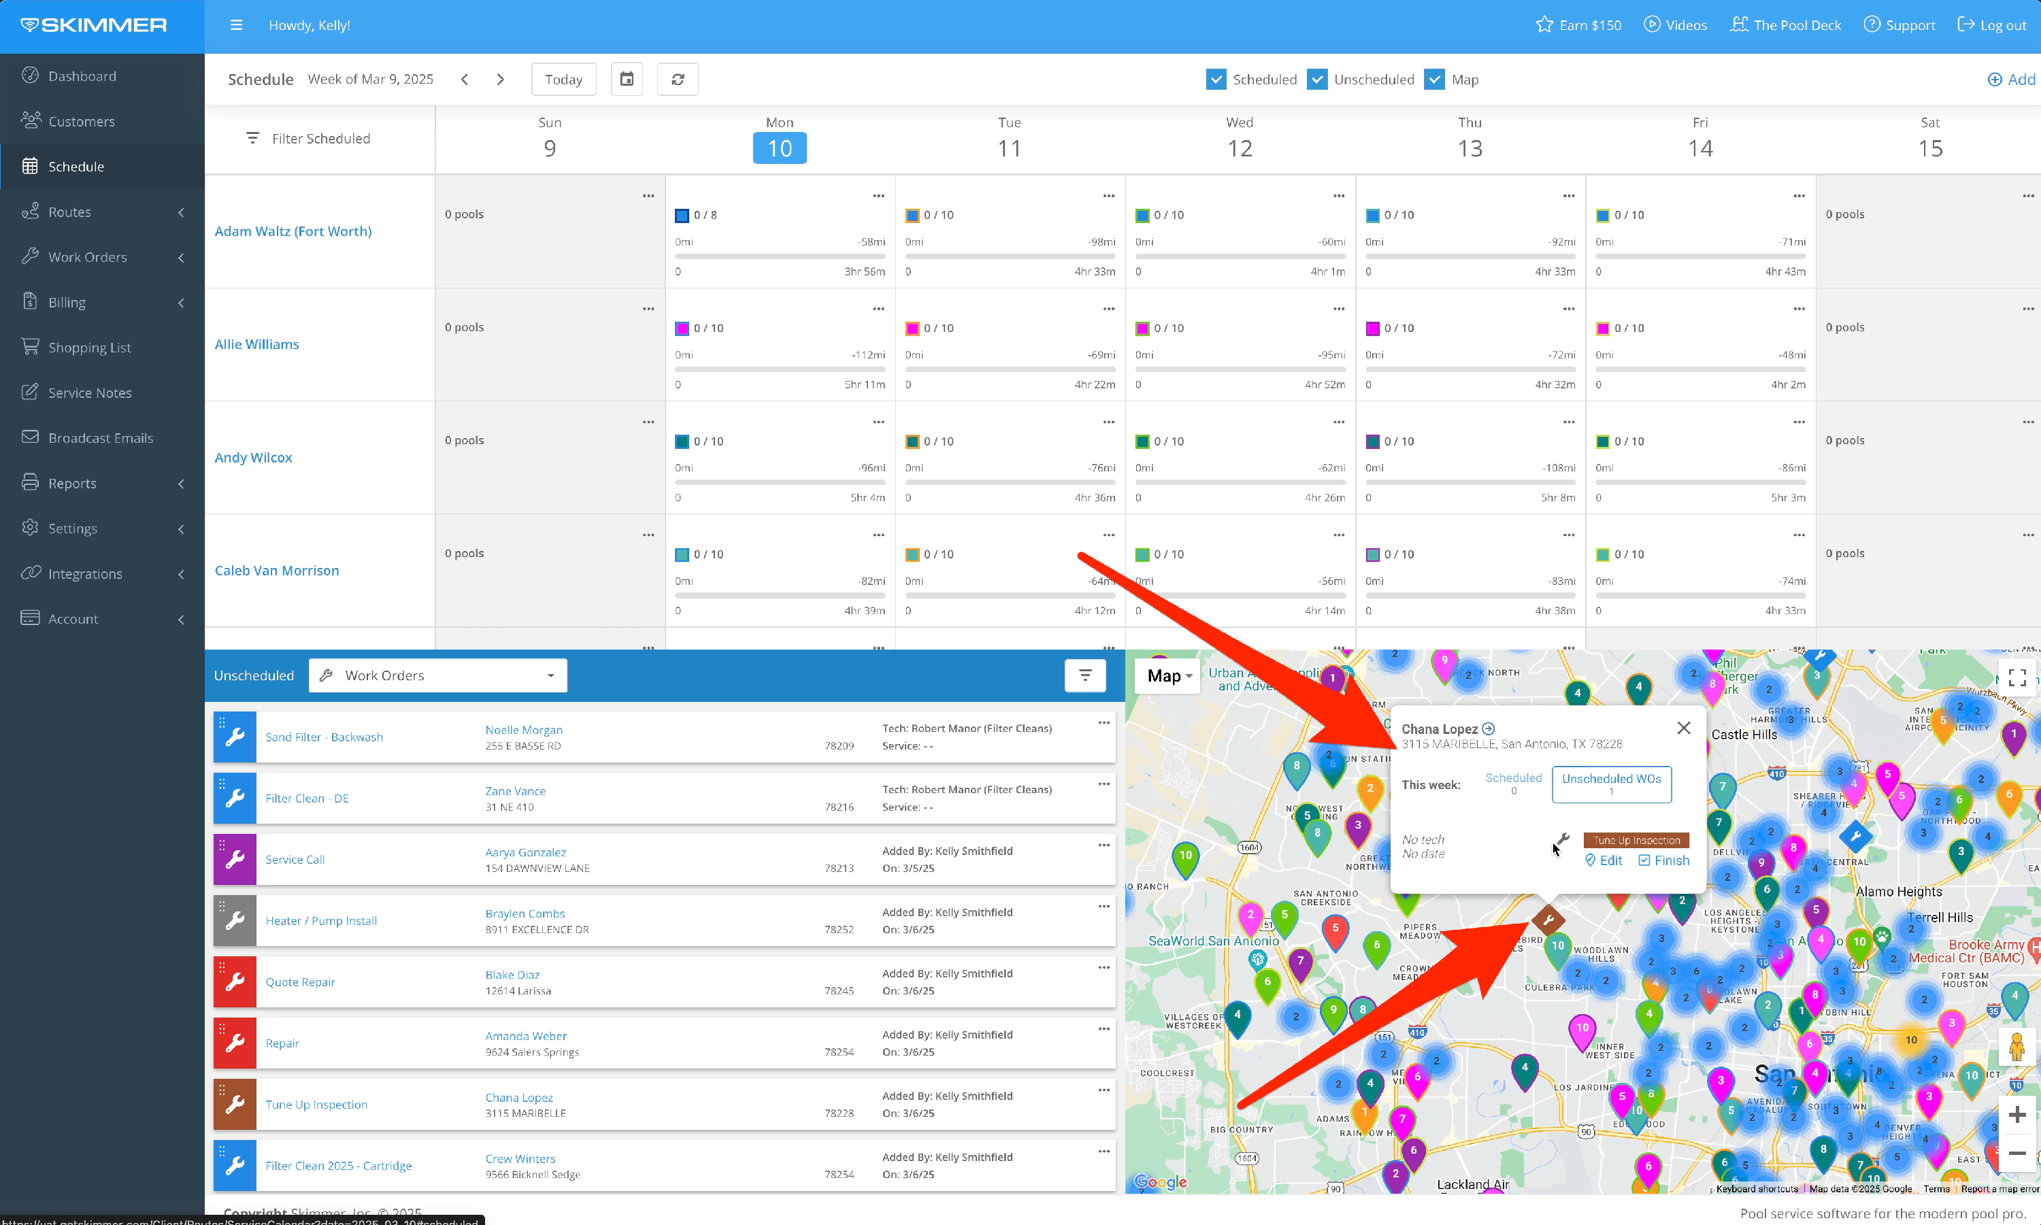This screenshot has height=1225, width=2041.
Task: Open Customers in the sidebar
Action: point(81,121)
